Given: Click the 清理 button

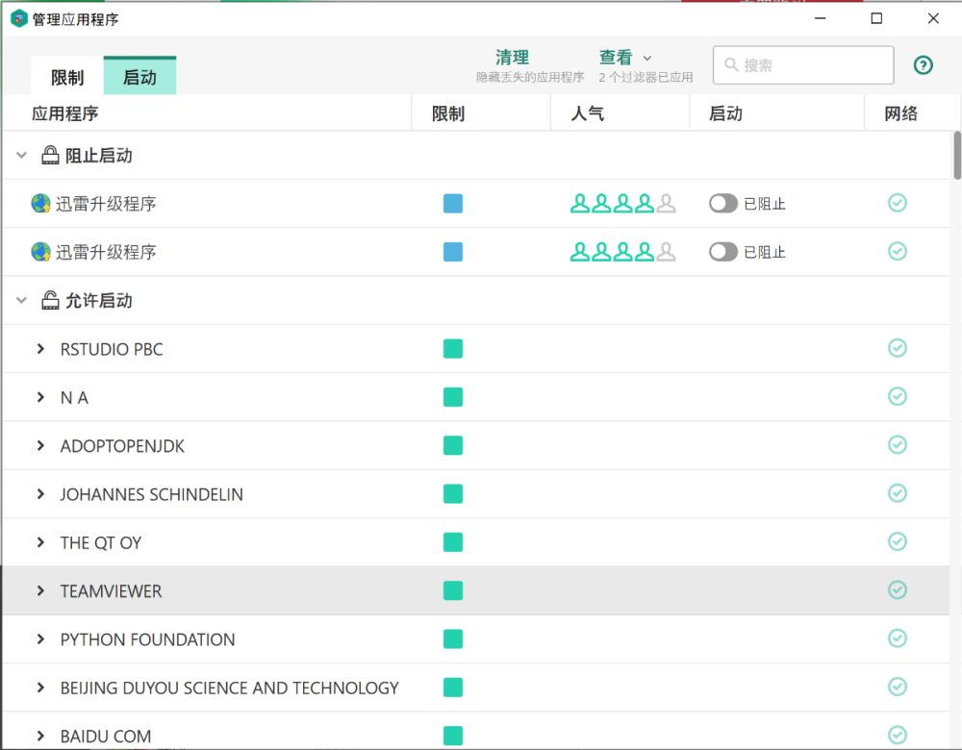Looking at the screenshot, I should 512,58.
